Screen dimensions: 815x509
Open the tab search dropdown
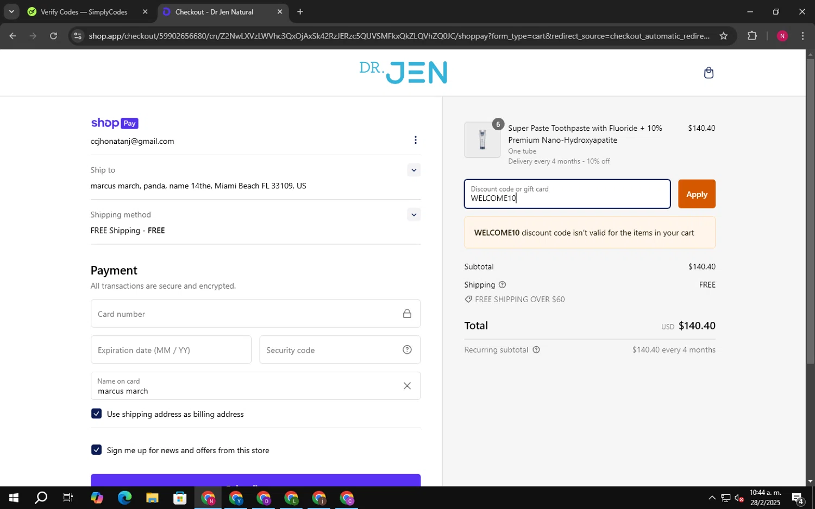[11, 11]
